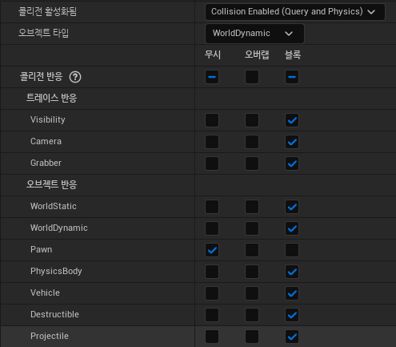Viewport: 396px width, 347px height.
Task: Click the 무시 column header
Action: click(x=213, y=54)
